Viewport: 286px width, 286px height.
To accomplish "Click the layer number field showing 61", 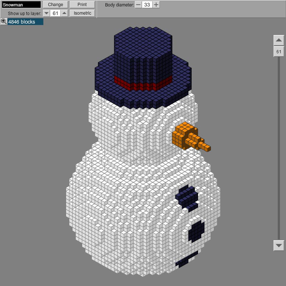I will 55,13.
